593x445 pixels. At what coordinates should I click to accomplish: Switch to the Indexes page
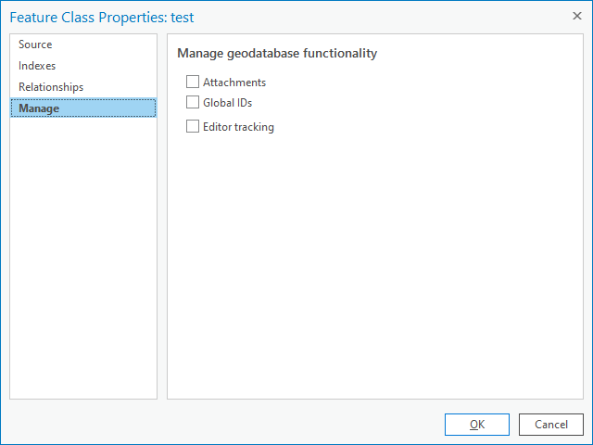point(37,66)
